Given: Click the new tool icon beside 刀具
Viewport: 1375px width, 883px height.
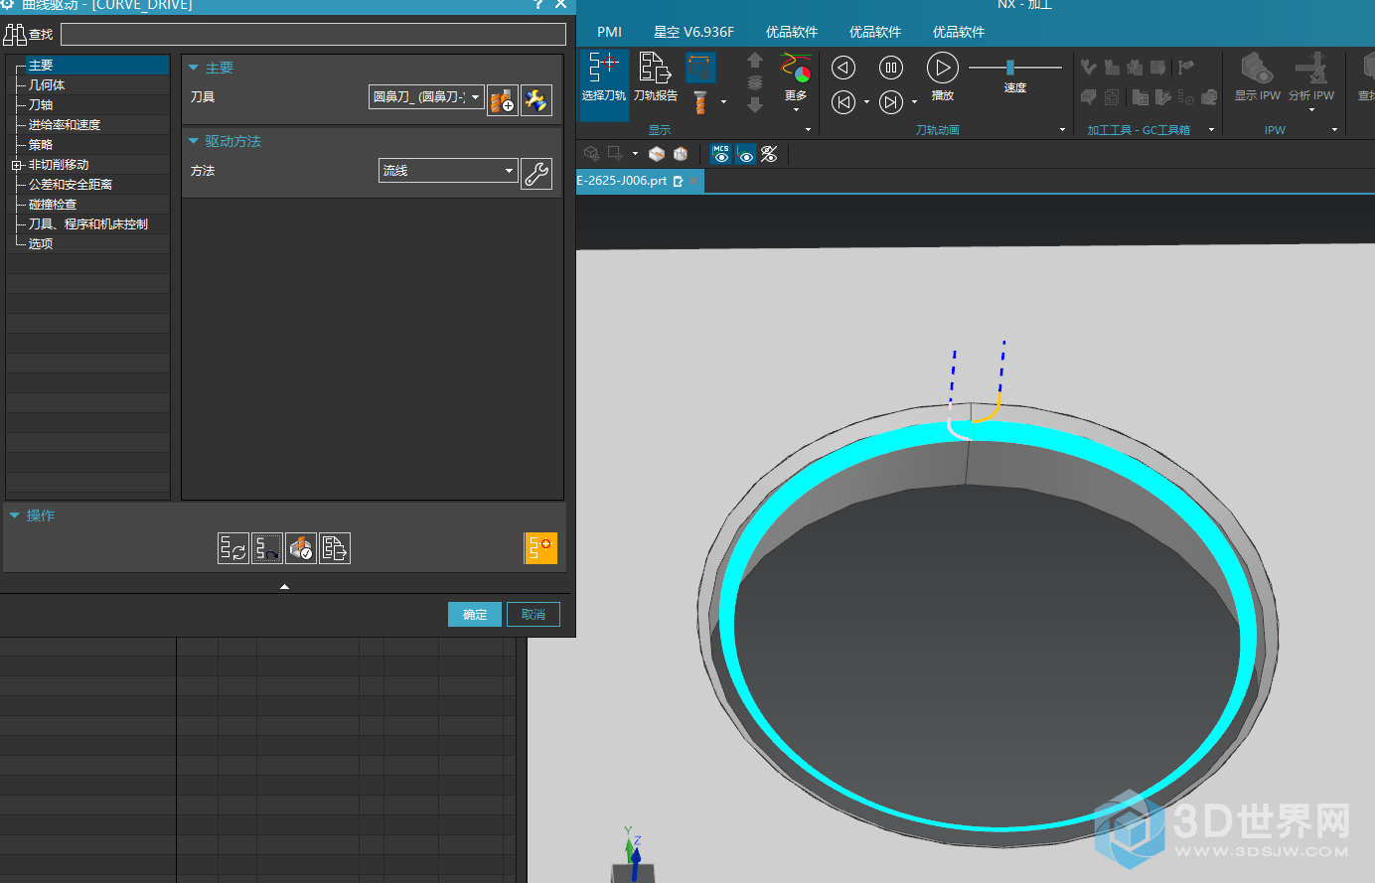Looking at the screenshot, I should coord(503,99).
